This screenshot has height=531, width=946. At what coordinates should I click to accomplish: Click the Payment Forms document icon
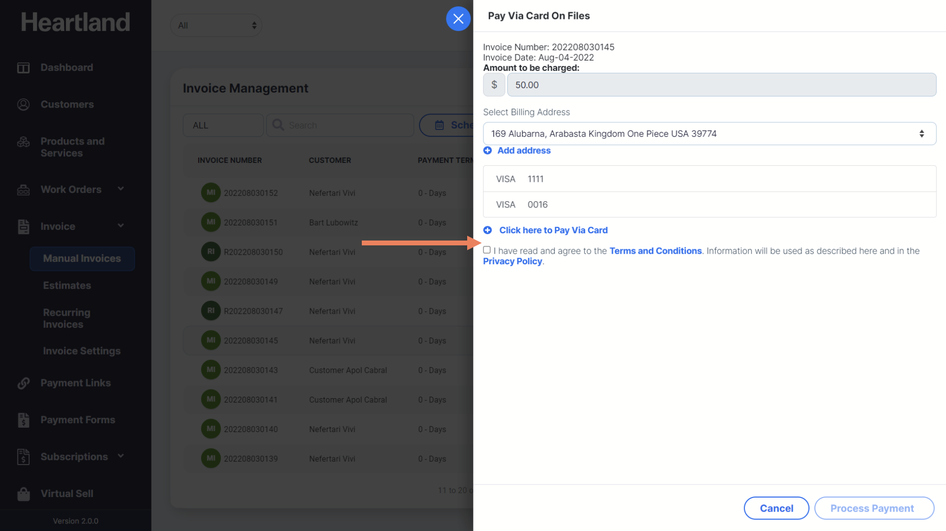tap(23, 420)
